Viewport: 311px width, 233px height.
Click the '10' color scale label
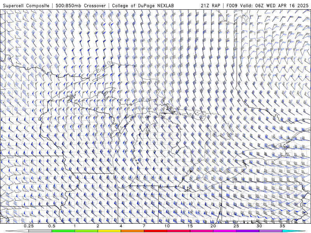click(x=167, y=226)
